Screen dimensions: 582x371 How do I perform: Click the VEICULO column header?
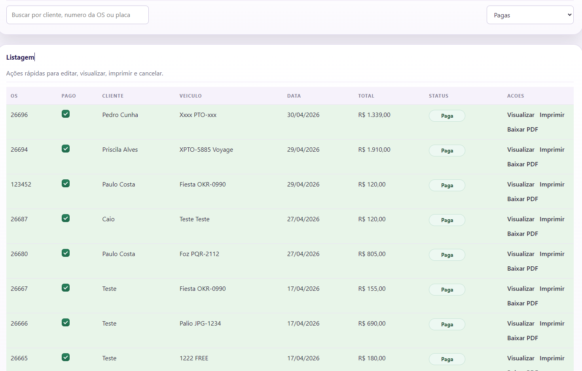(191, 96)
